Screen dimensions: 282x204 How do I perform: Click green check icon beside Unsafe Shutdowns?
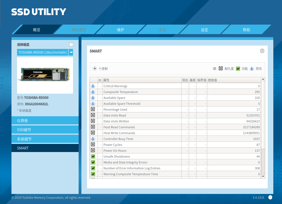click(x=93, y=156)
